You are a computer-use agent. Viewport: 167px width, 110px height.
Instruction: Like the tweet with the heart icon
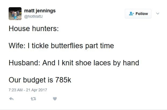click(x=55, y=99)
